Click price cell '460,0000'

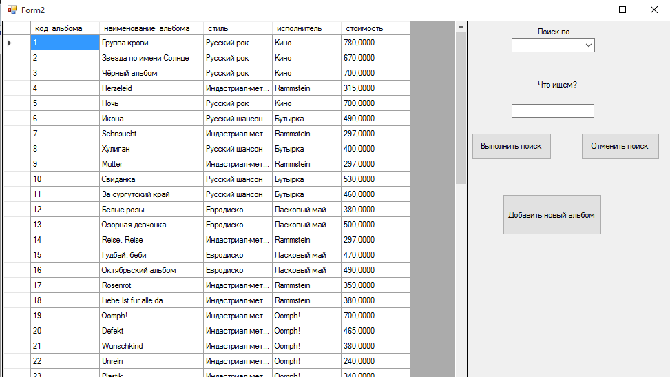(375, 194)
